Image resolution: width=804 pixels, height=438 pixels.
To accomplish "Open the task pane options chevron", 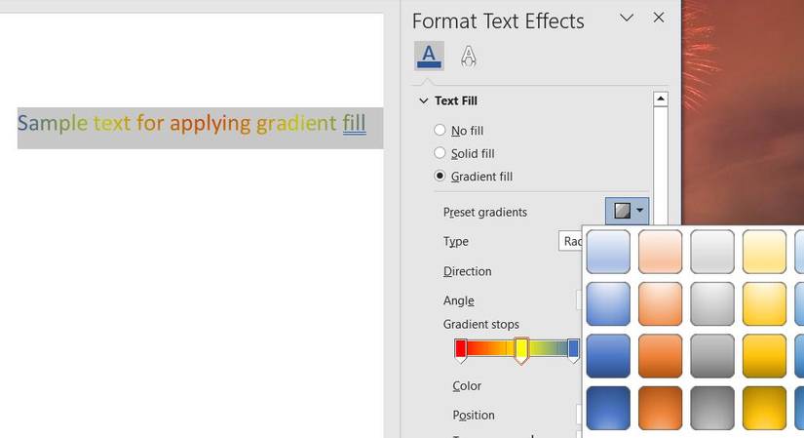I will click(x=627, y=19).
